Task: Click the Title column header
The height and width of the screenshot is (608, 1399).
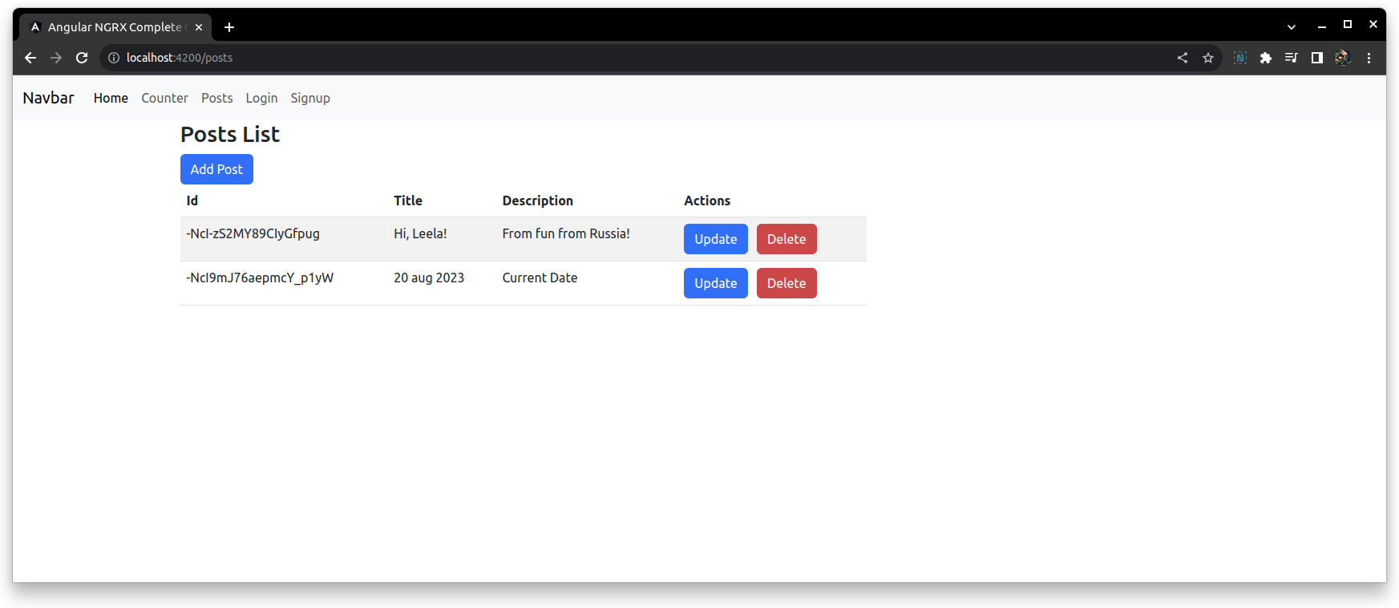Action: 408,201
